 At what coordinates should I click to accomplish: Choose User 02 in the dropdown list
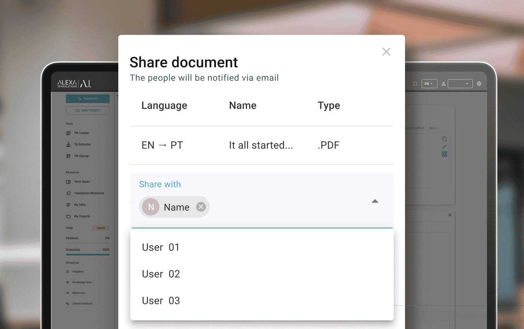point(161,274)
